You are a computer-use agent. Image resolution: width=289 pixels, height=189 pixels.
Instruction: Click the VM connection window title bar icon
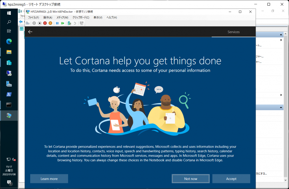pos(28,12)
